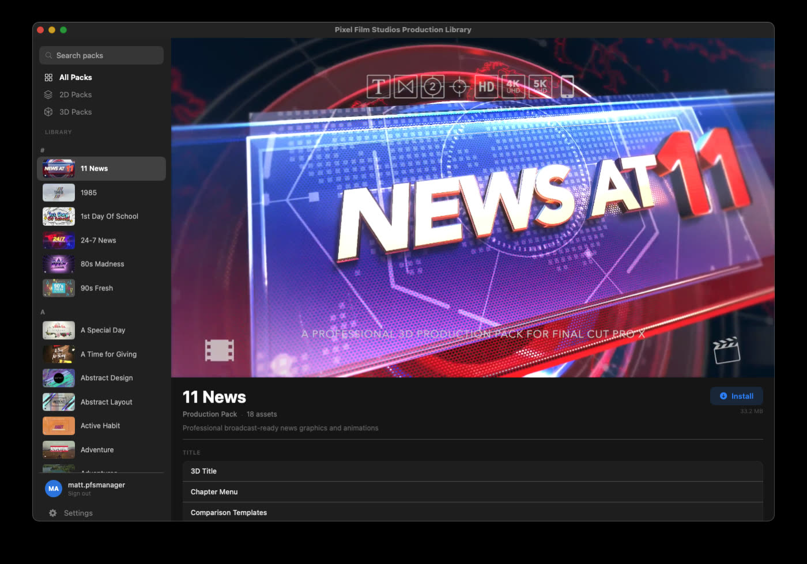Open the Abstract Design pack
This screenshot has height=564, width=807.
click(101, 378)
